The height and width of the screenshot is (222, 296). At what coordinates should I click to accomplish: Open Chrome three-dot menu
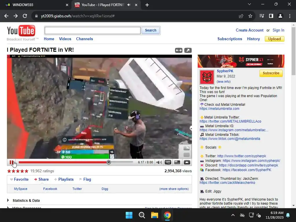[290, 16]
